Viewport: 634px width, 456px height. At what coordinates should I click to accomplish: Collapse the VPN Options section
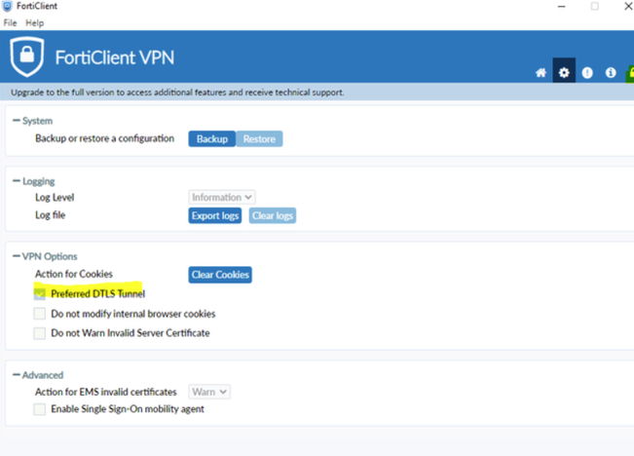[x=17, y=256]
